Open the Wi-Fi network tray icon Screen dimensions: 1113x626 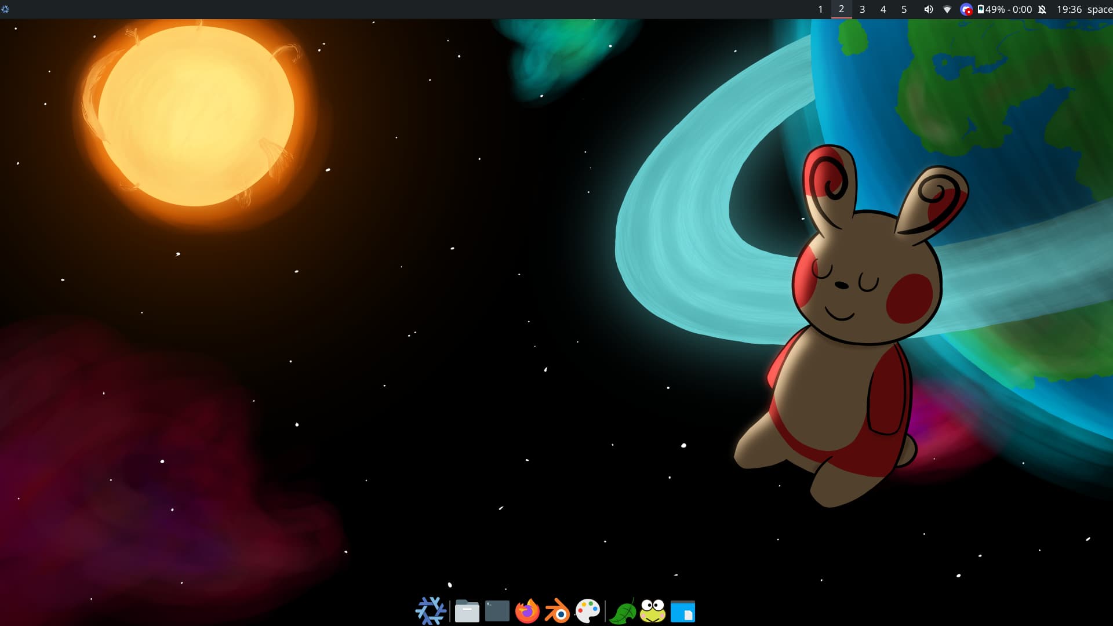click(947, 9)
